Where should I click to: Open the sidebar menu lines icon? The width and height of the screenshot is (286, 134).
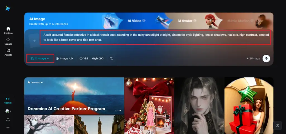(x=8, y=128)
